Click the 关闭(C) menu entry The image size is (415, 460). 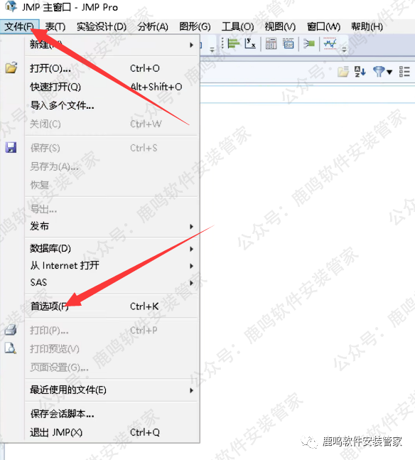tap(45, 124)
